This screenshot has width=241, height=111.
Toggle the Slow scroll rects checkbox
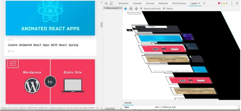(141, 9)
